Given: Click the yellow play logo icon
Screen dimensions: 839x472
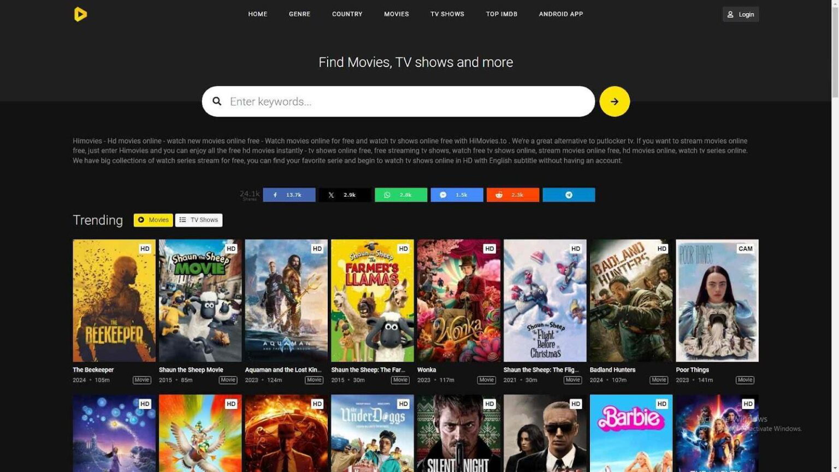Looking at the screenshot, I should (x=80, y=14).
